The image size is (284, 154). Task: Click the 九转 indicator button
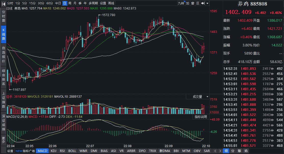pos(181,3)
